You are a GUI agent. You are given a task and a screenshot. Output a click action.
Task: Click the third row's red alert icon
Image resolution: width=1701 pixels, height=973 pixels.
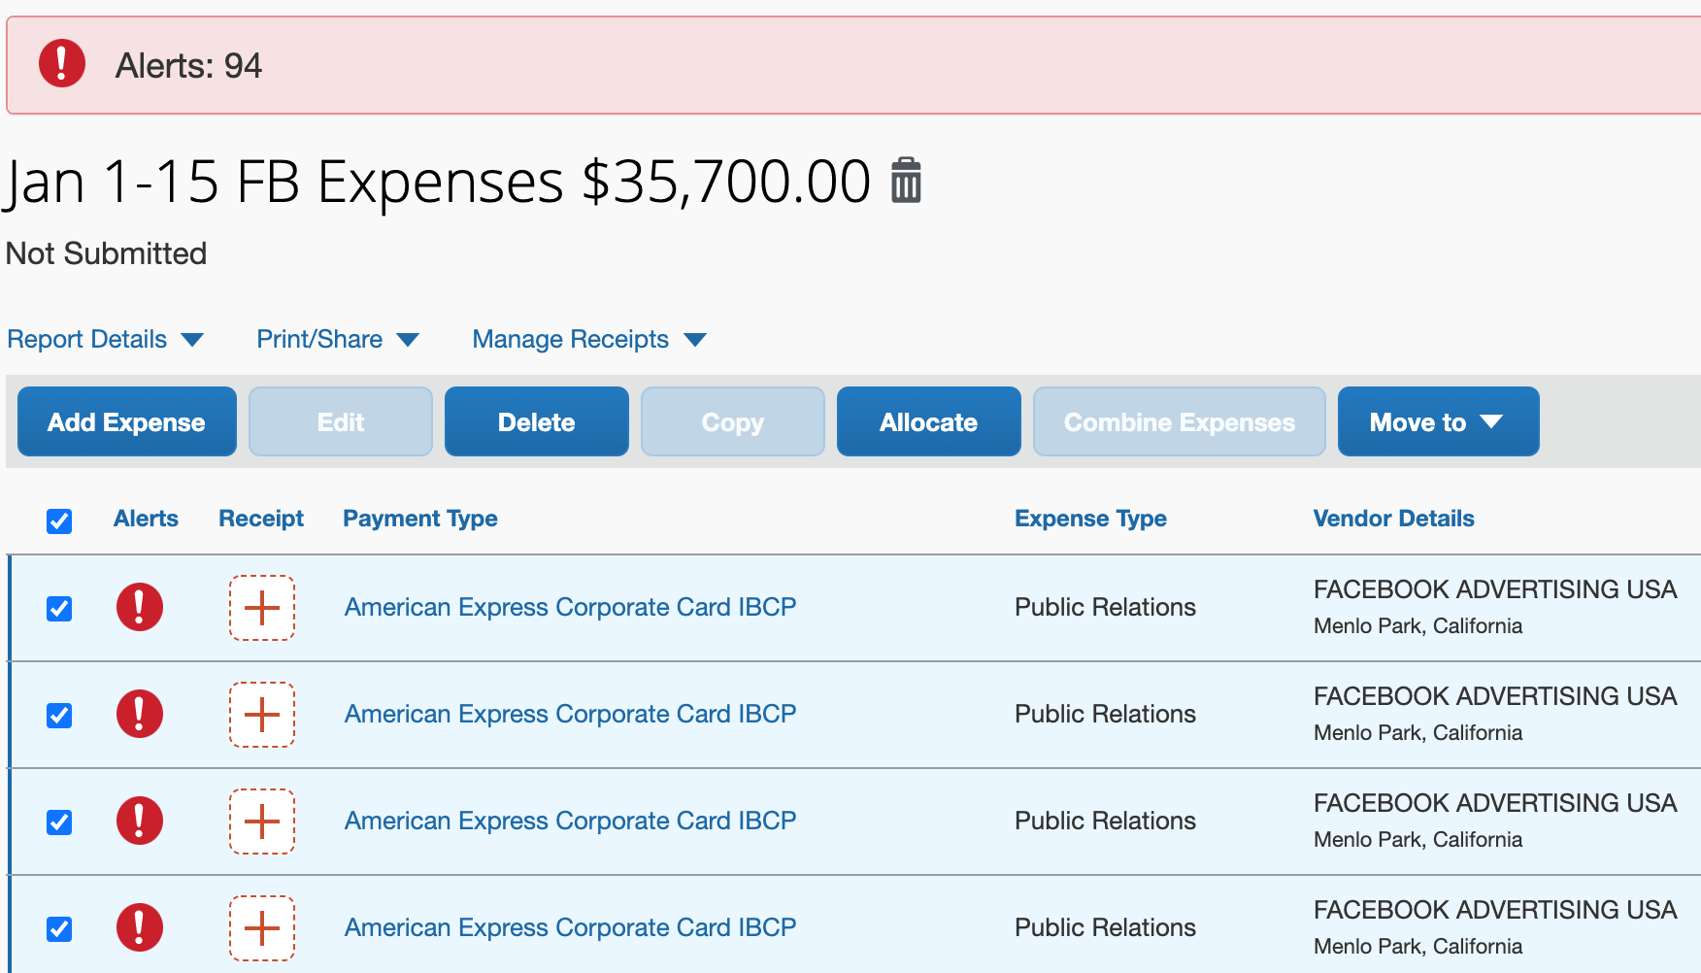pos(140,822)
